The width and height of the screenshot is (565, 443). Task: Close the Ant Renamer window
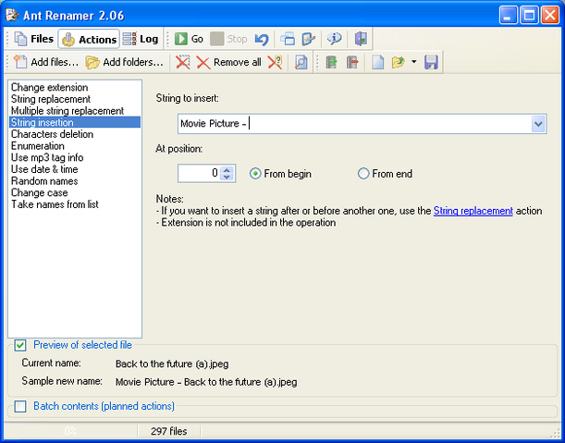point(550,15)
